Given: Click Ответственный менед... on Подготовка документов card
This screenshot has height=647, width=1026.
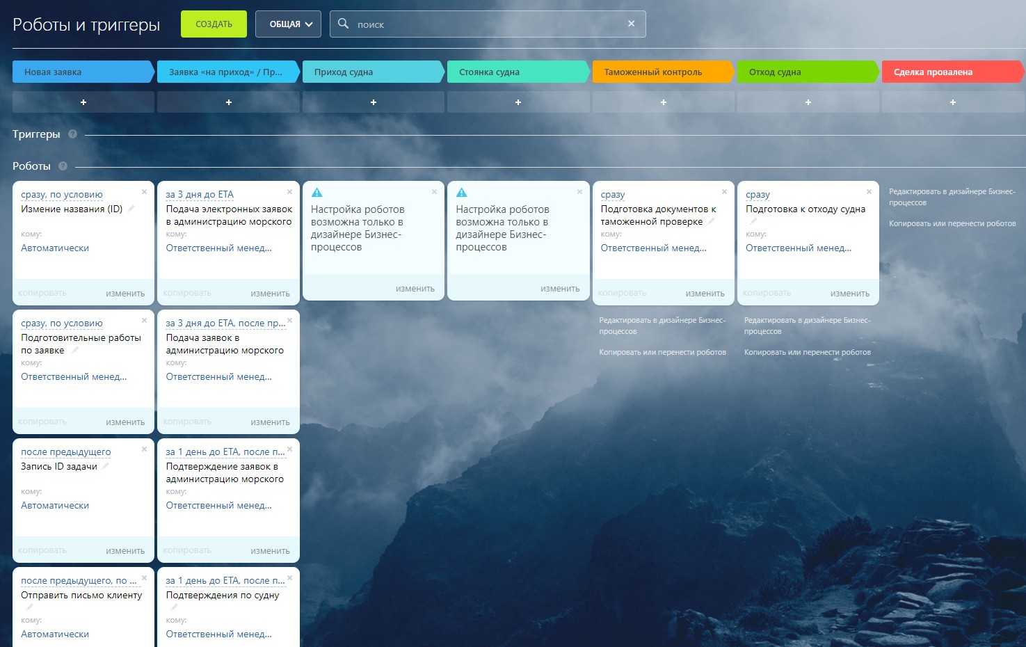Looking at the screenshot, I should 654,248.
